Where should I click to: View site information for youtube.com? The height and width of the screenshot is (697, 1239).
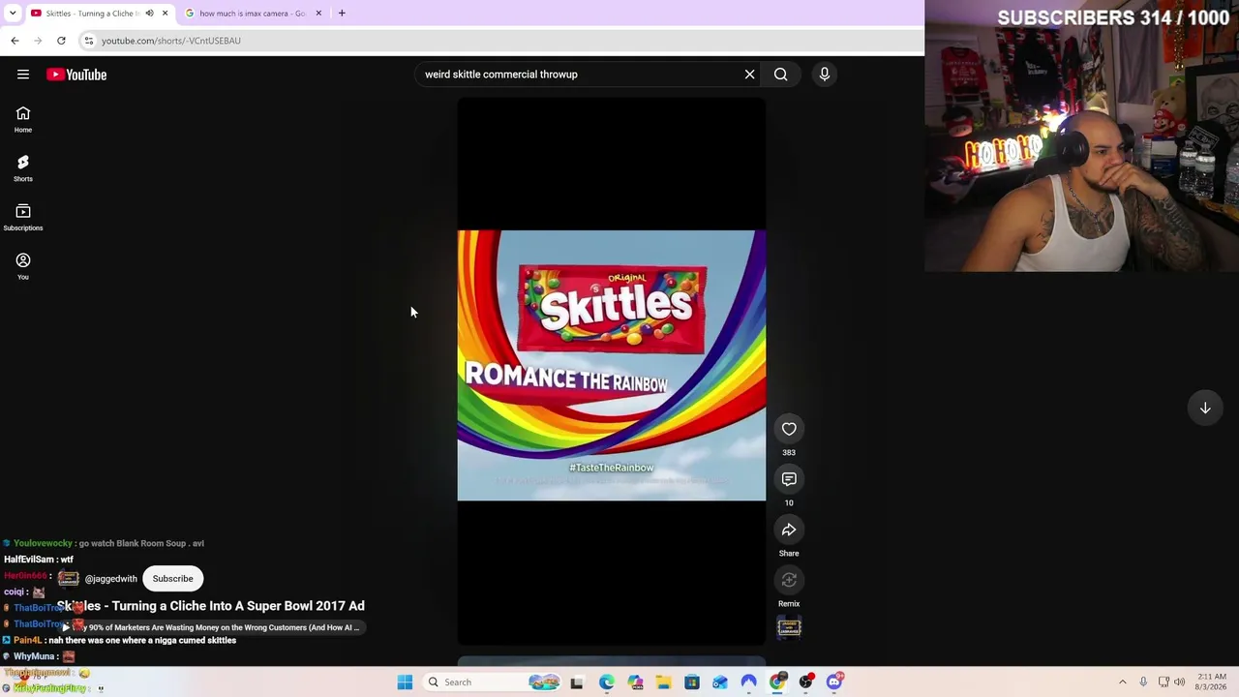(89, 41)
